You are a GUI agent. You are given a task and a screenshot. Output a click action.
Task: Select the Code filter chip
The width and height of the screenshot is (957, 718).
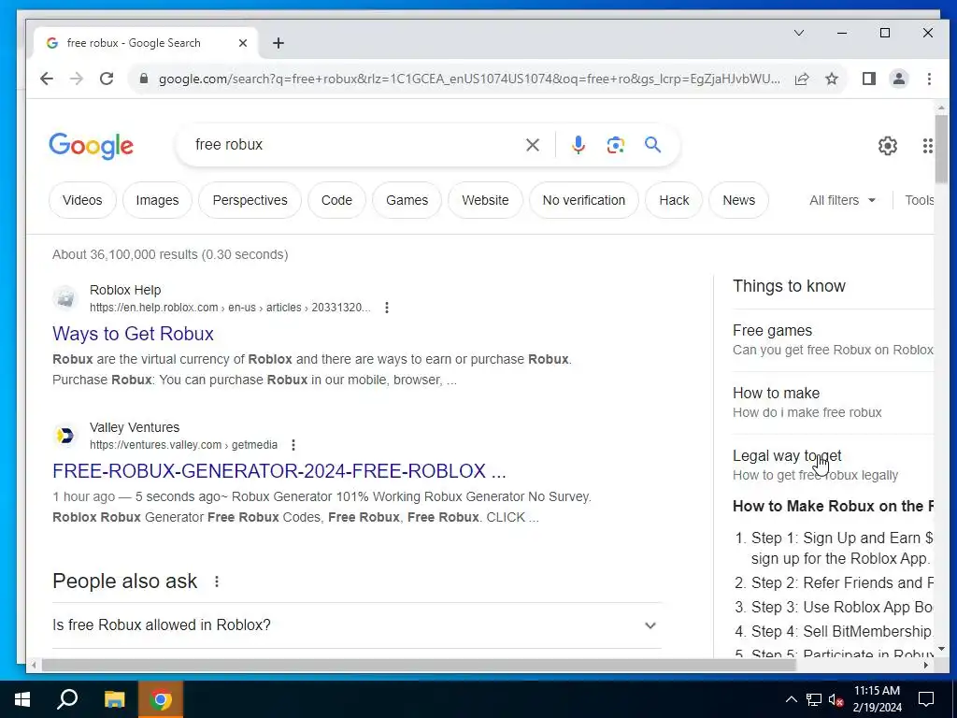[x=336, y=200]
